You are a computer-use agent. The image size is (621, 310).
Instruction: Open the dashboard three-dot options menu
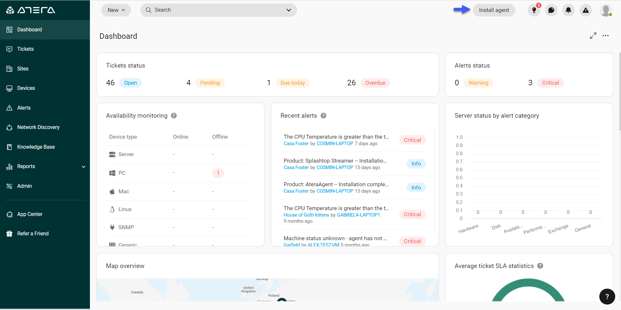605,36
